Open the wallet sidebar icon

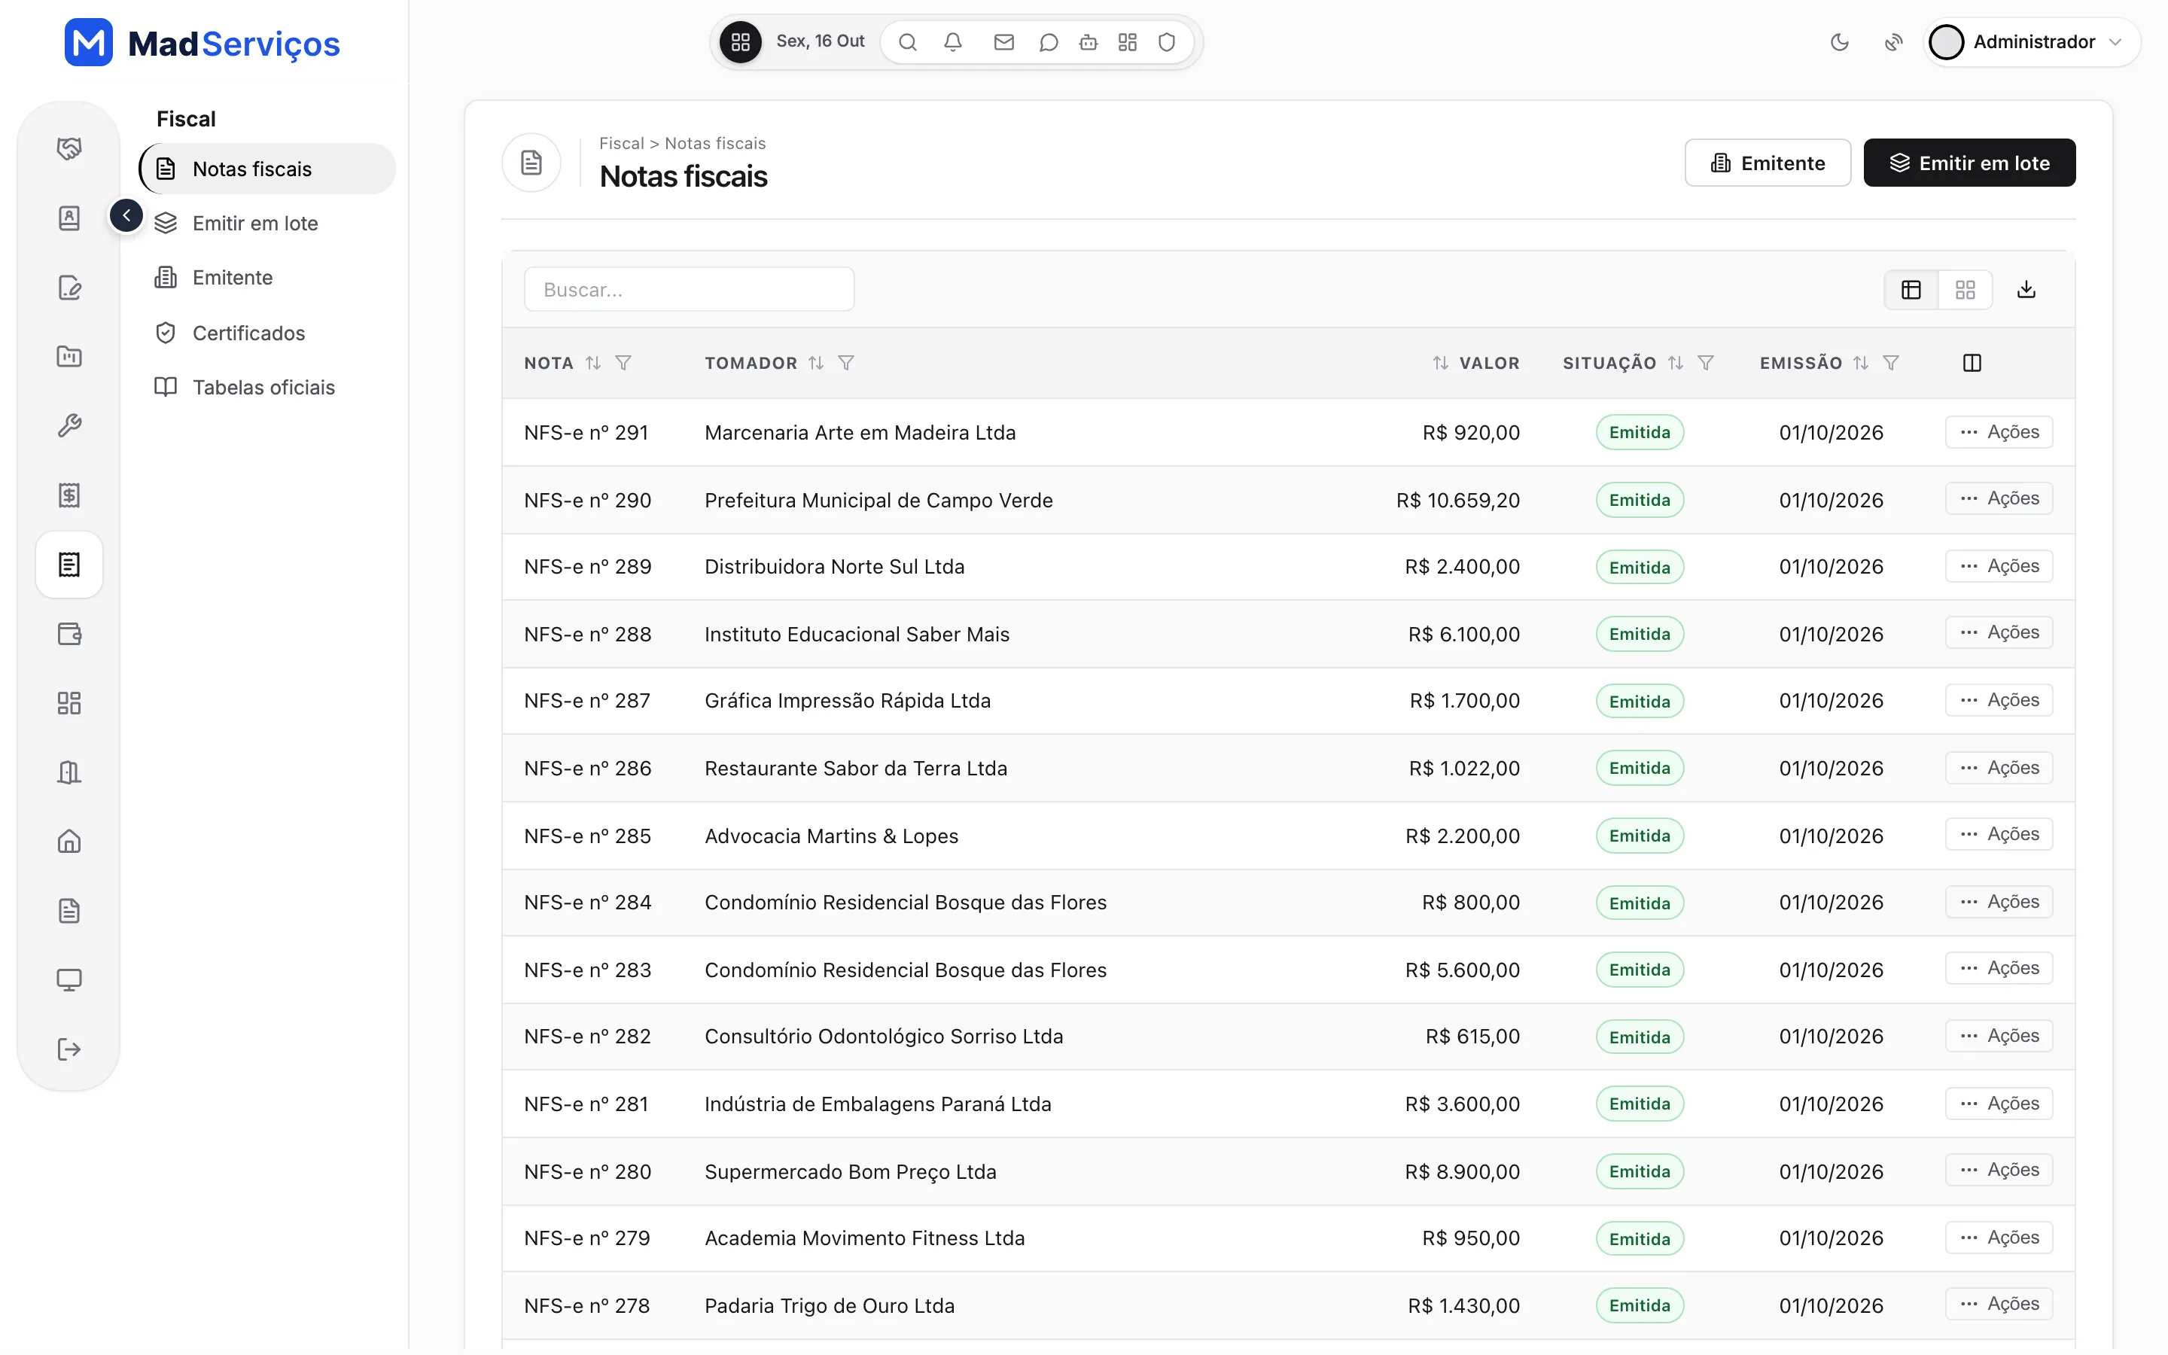pos(69,635)
